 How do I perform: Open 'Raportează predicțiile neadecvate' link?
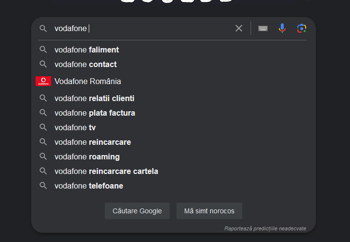click(265, 228)
